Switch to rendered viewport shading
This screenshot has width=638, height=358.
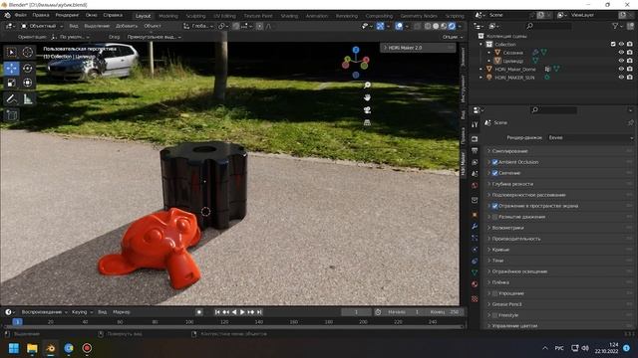coord(452,26)
